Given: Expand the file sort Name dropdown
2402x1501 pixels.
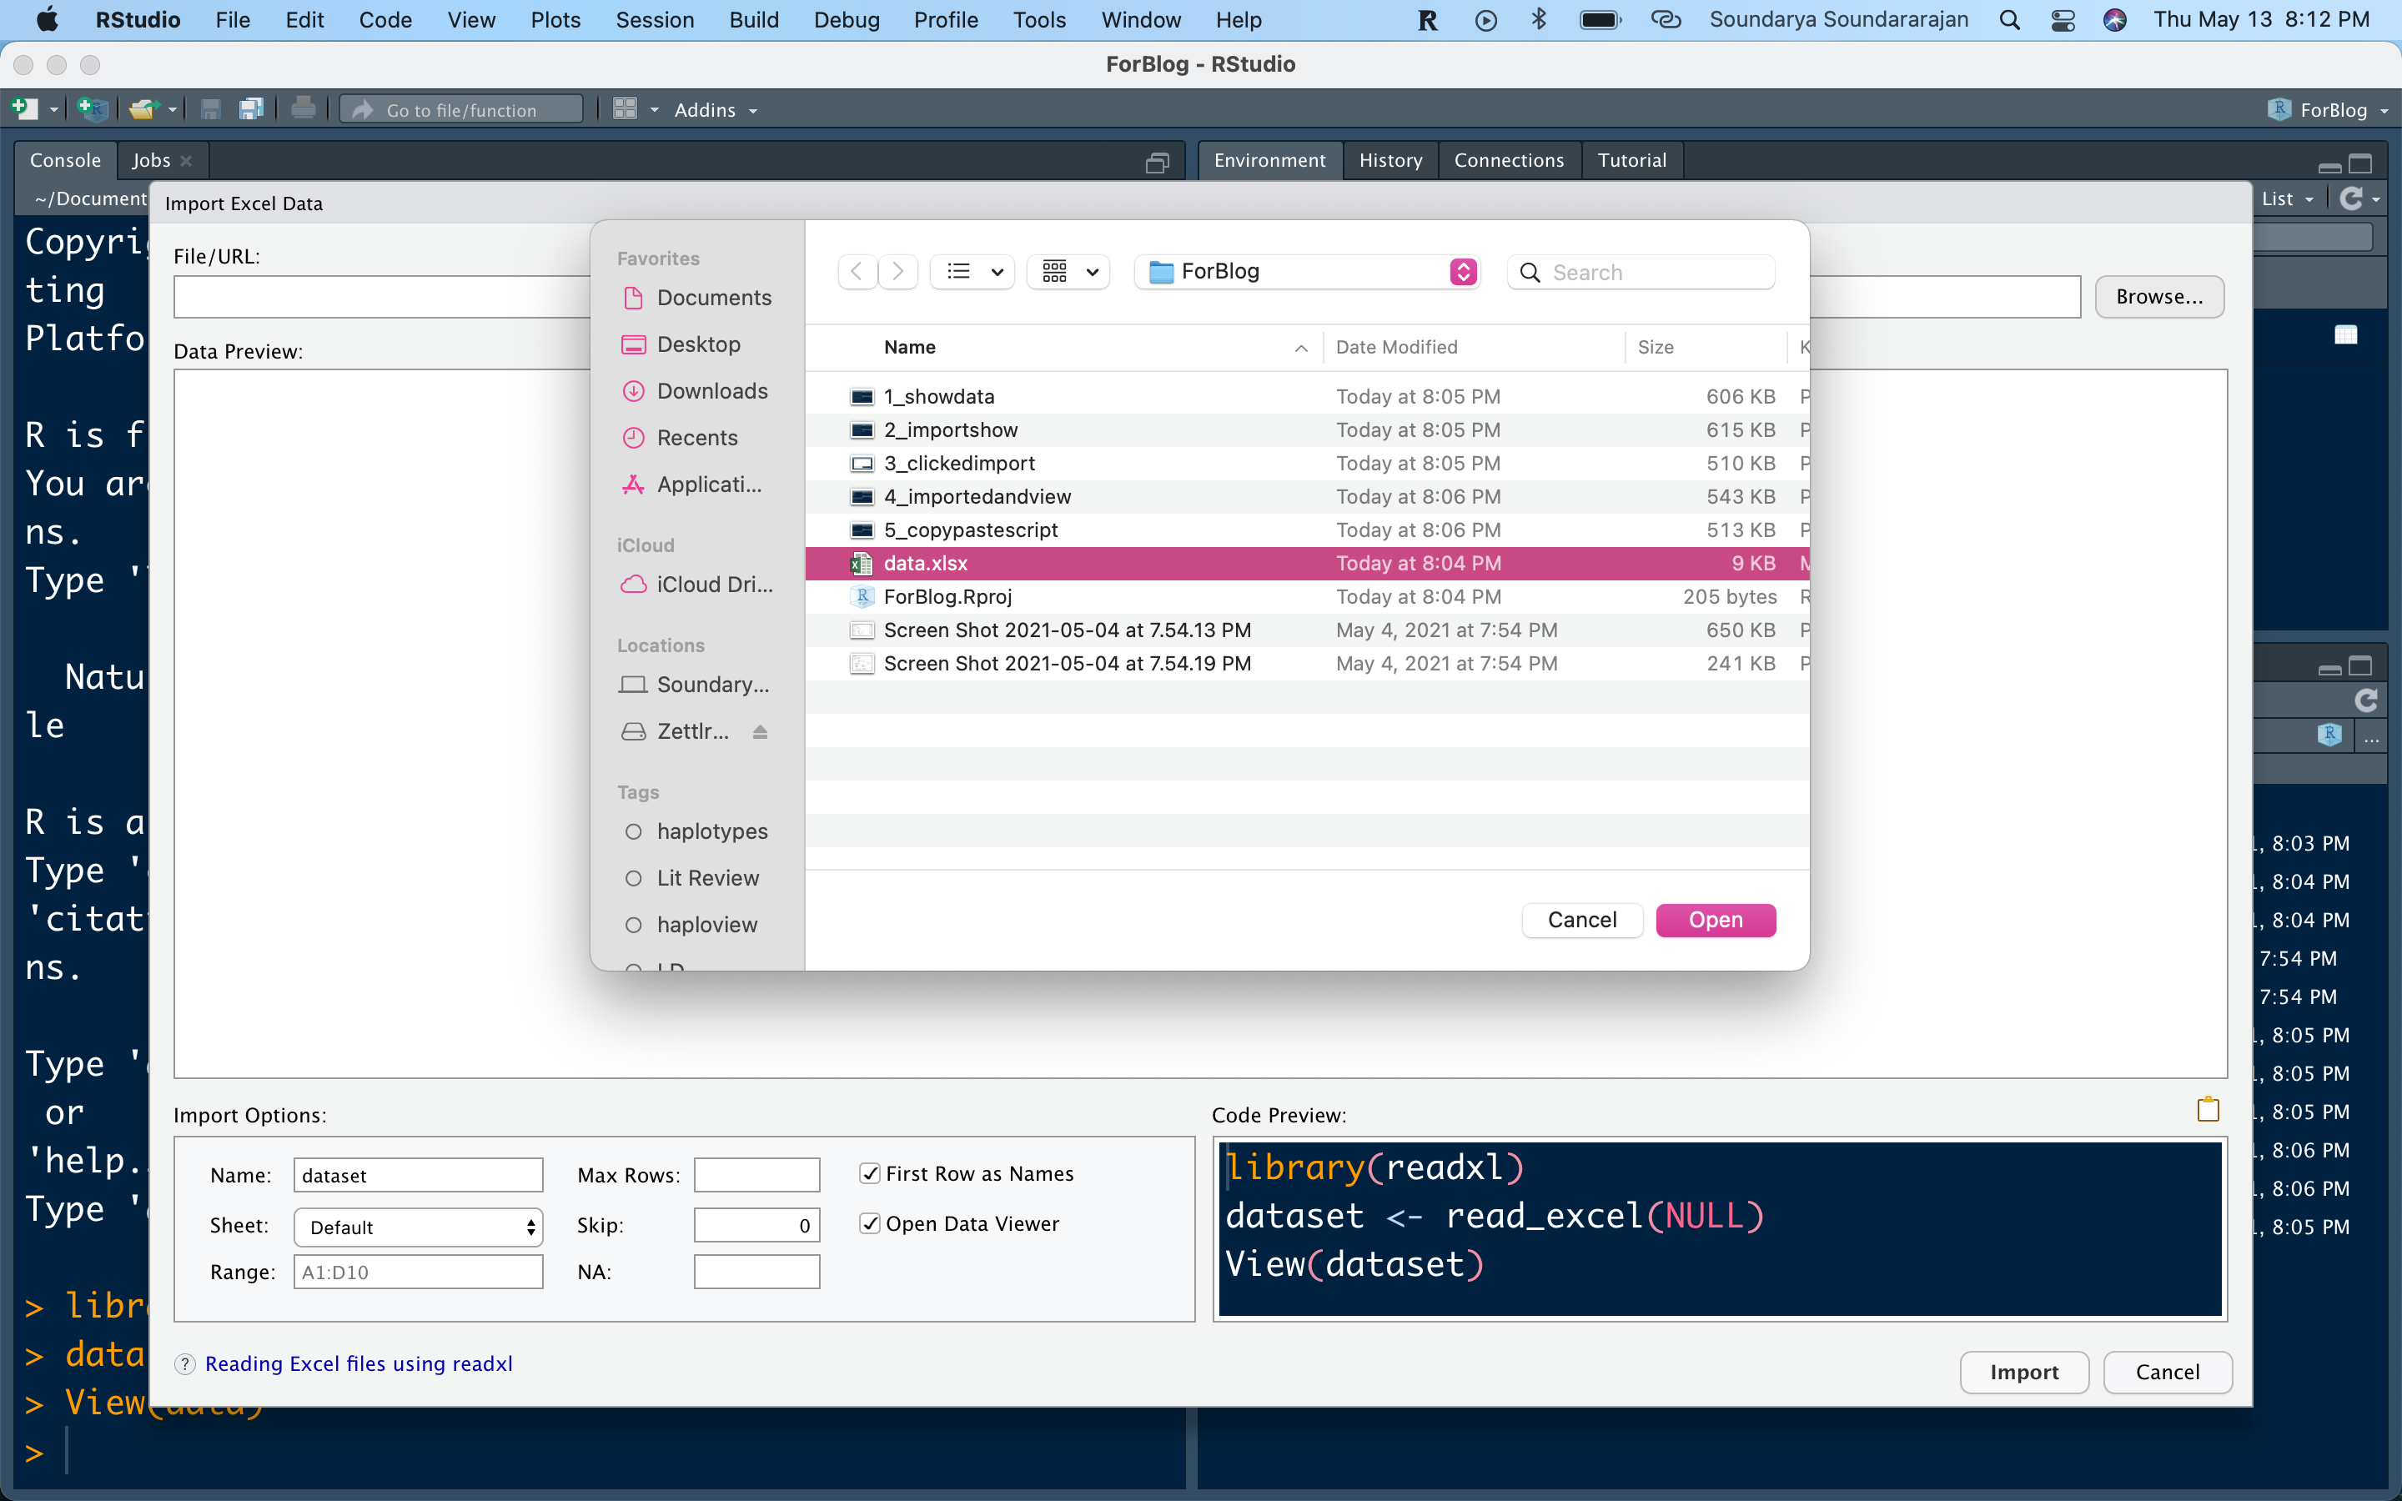Looking at the screenshot, I should click(1297, 348).
